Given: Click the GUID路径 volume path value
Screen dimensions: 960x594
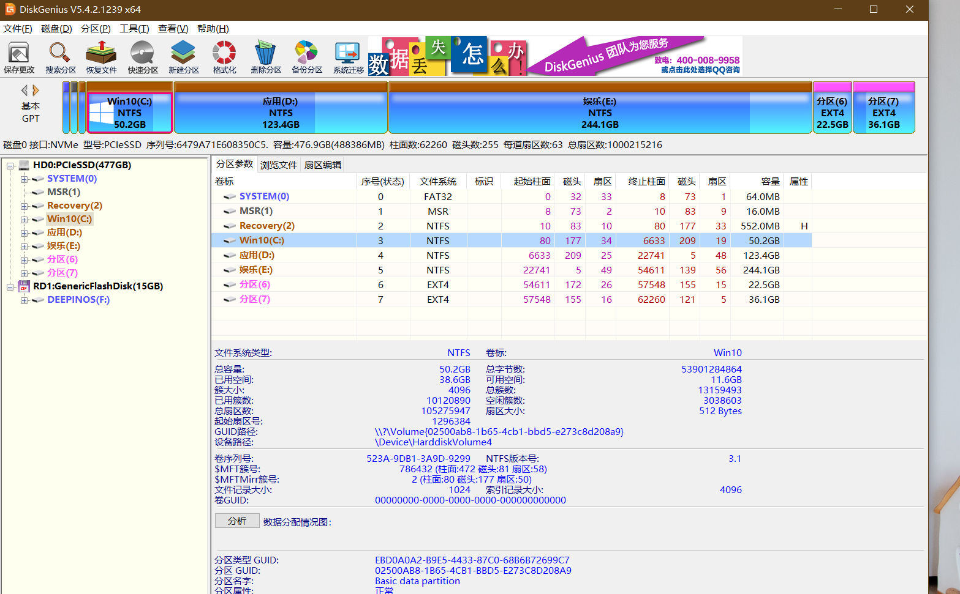Looking at the screenshot, I should [x=499, y=432].
